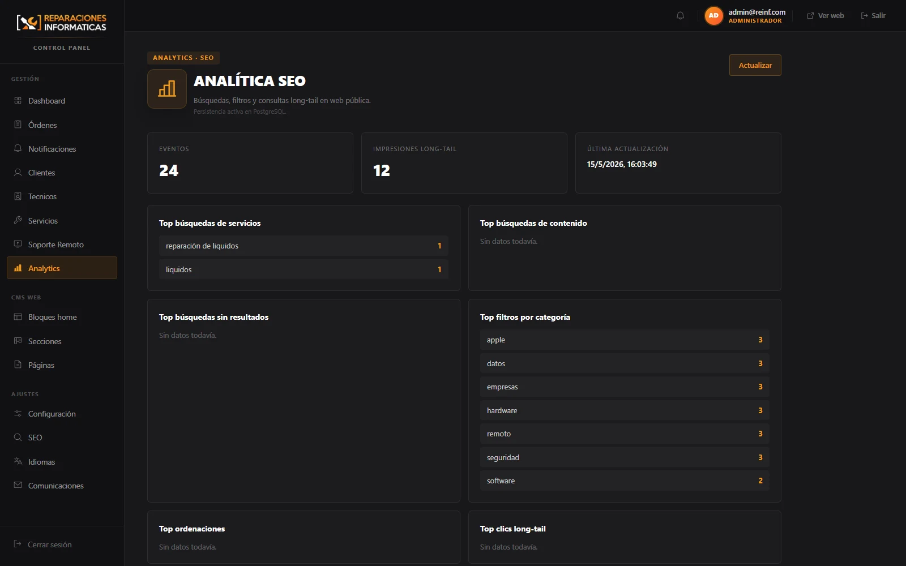Click the Bloques home layout icon
This screenshot has width=906, height=566.
18,317
